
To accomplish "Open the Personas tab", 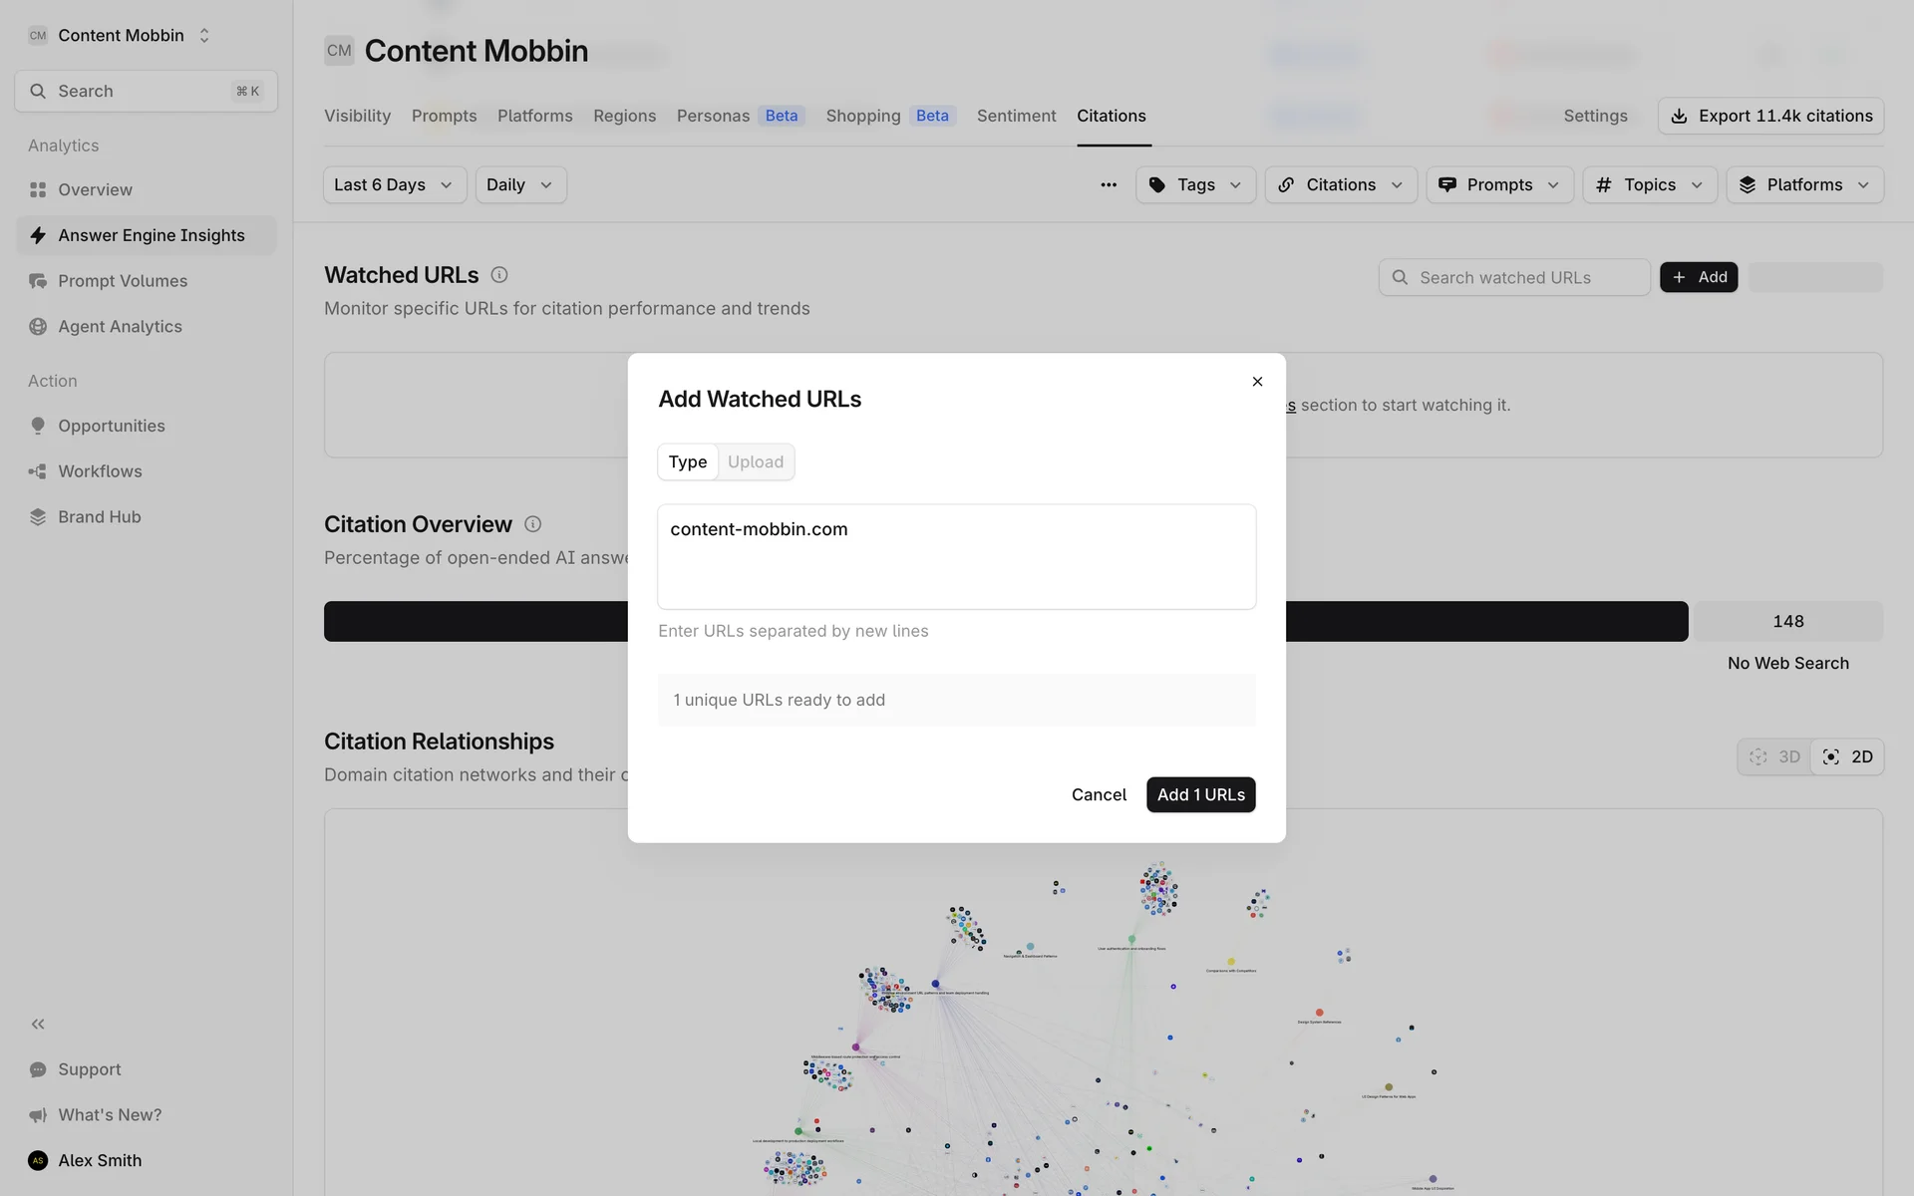I will [713, 117].
